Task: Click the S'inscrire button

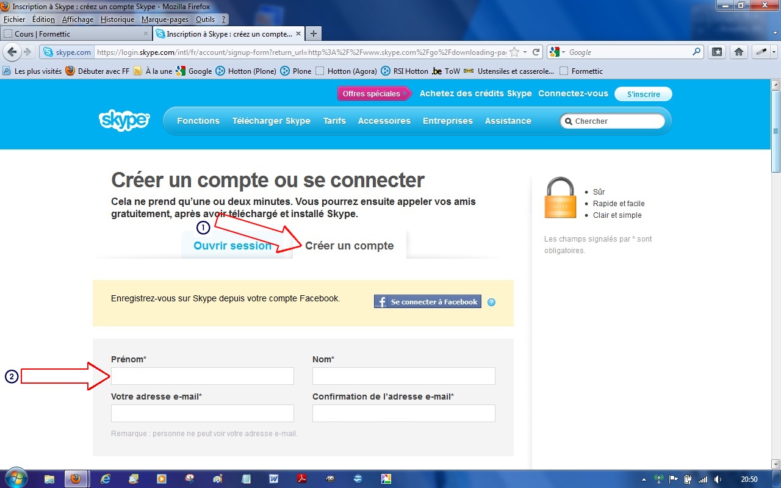Action: (x=642, y=94)
